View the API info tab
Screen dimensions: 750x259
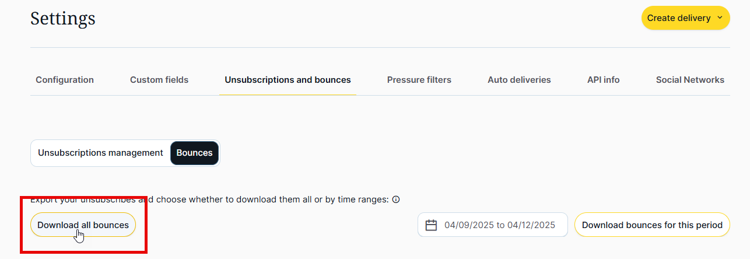click(604, 80)
